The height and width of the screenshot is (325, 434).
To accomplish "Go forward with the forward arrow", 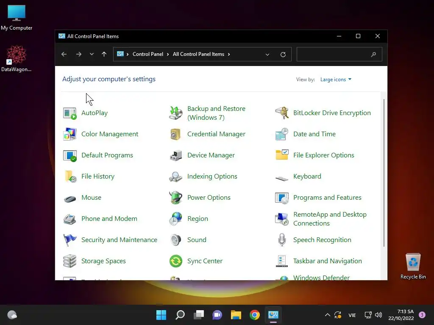I will pos(78,54).
